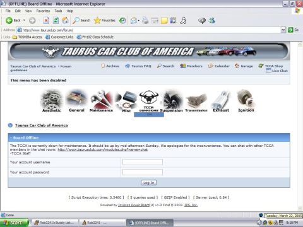Open the forum Archive link

click(110, 66)
